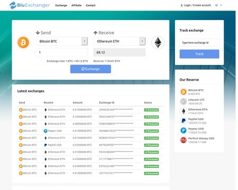Viewport: 238px width, 190px height.
Task: Click the Bitcoin BTC icon in Our Reserve
Action: 184,92
